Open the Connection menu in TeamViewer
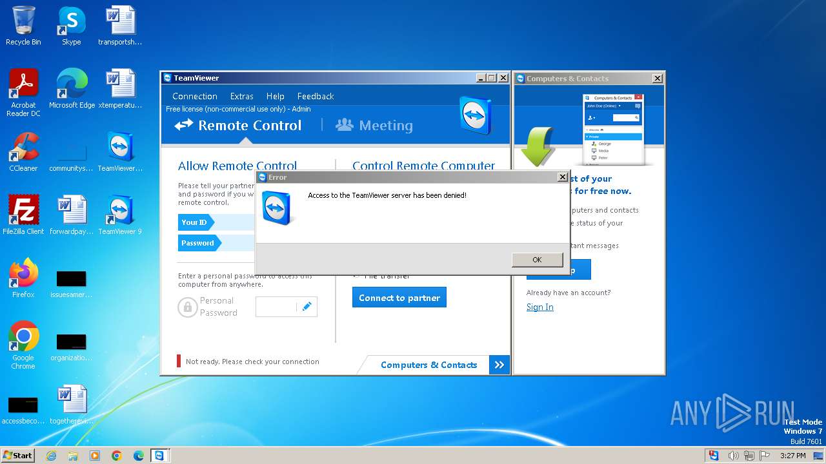826x464 pixels. [x=195, y=96]
